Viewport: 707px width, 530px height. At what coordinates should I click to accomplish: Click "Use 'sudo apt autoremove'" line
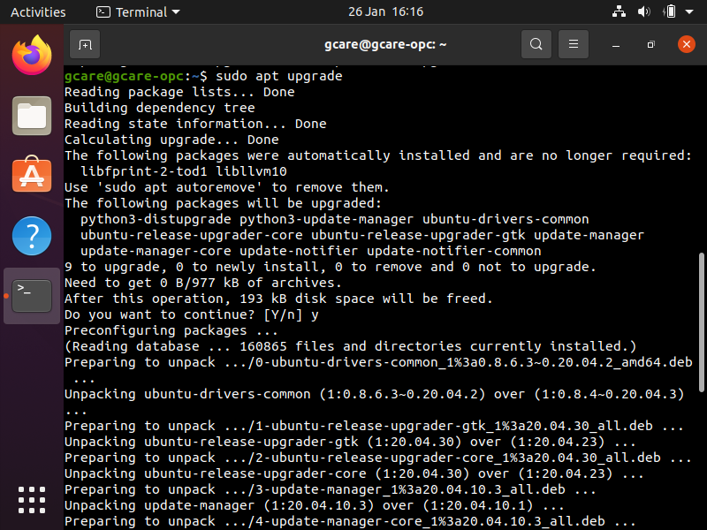point(227,187)
